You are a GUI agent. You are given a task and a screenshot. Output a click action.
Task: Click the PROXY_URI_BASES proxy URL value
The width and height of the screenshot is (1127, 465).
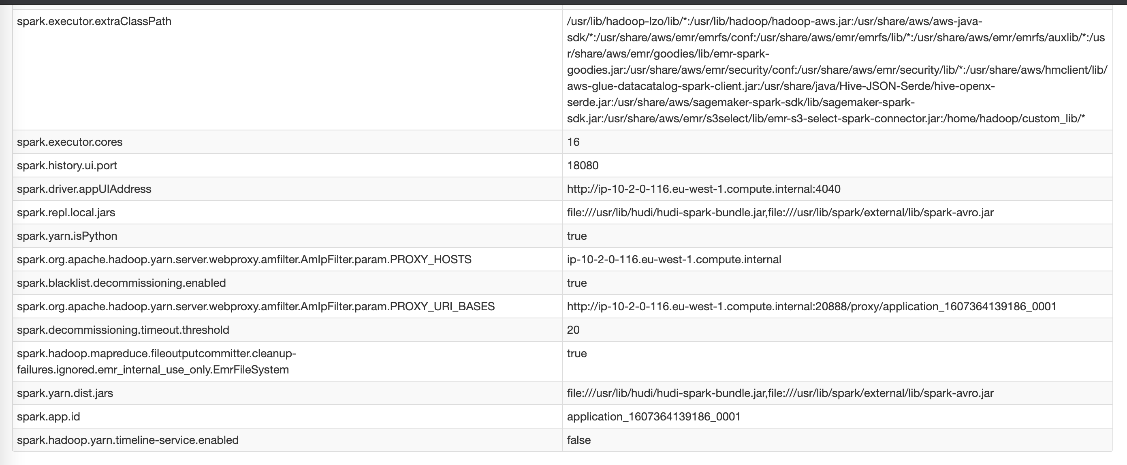click(811, 307)
